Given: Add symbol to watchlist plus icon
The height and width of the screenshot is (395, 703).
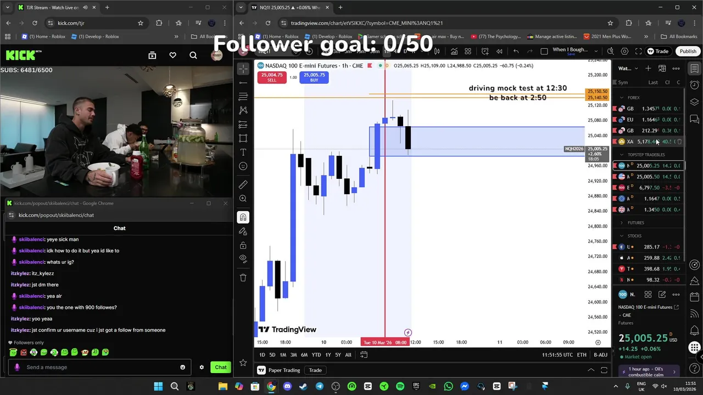Looking at the screenshot, I should 648,69.
